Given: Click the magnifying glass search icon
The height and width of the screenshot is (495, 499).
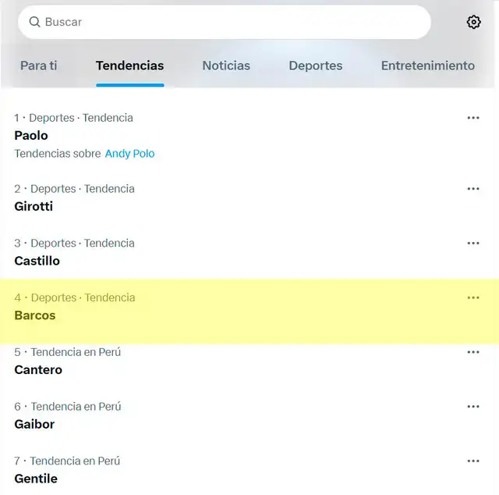Looking at the screenshot, I should 34,23.
